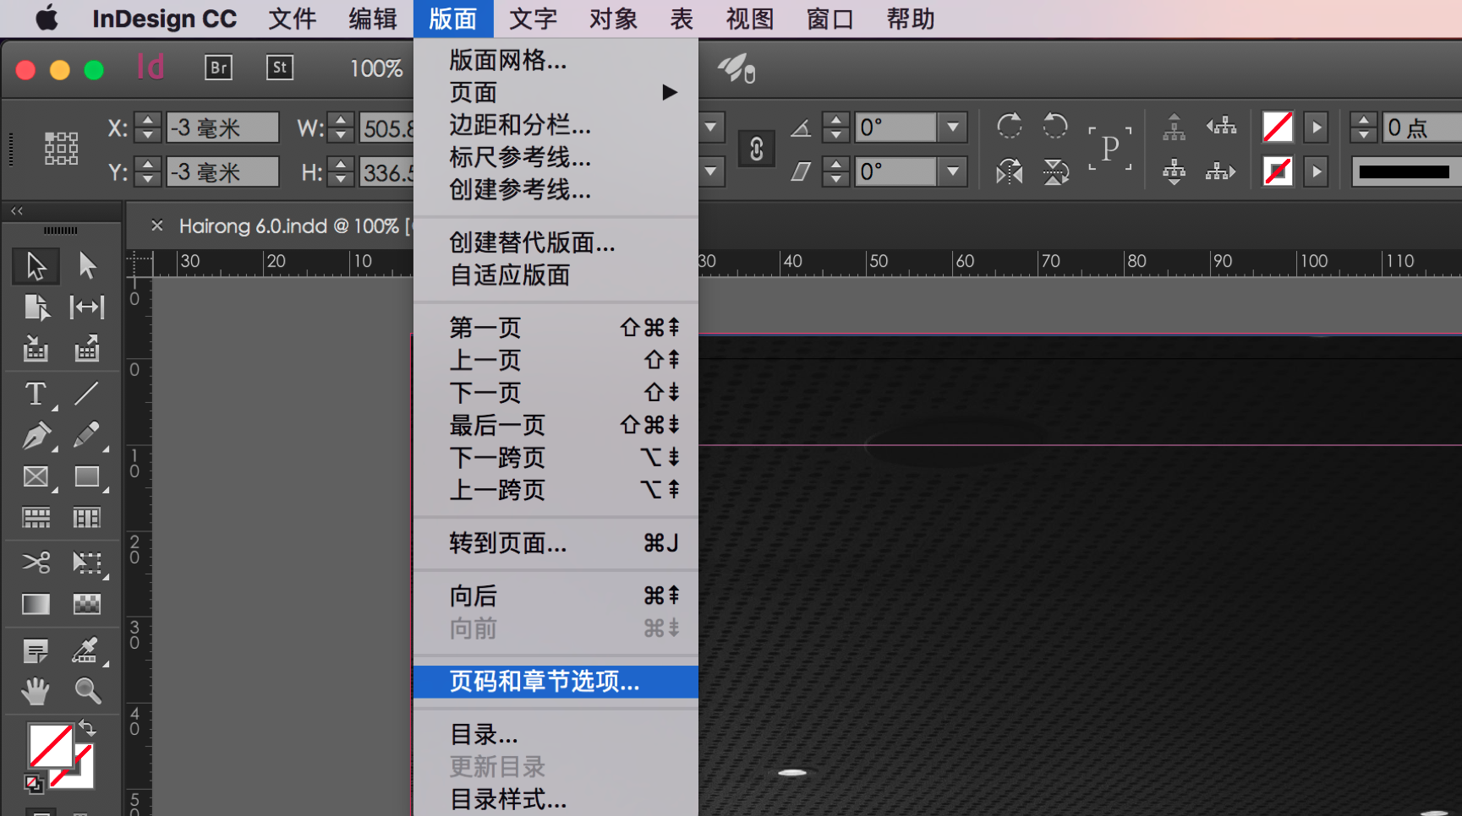The width and height of the screenshot is (1462, 816).
Task: Open 编辑 menu in menu bar
Action: pos(373,19)
